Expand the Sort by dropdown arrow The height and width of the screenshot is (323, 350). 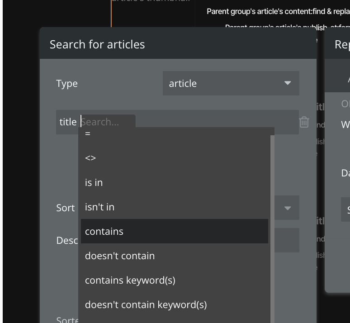coord(287,208)
